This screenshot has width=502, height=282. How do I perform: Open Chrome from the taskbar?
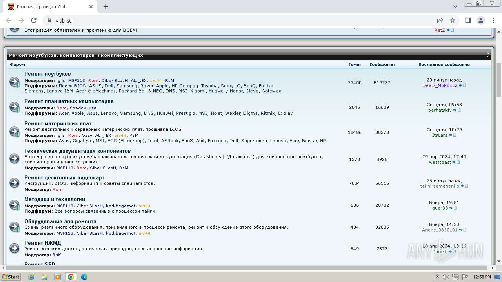71,277
